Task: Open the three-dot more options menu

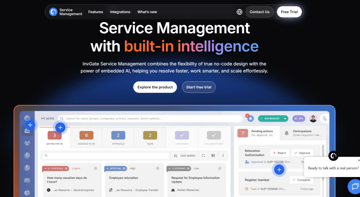Action: 223,156
